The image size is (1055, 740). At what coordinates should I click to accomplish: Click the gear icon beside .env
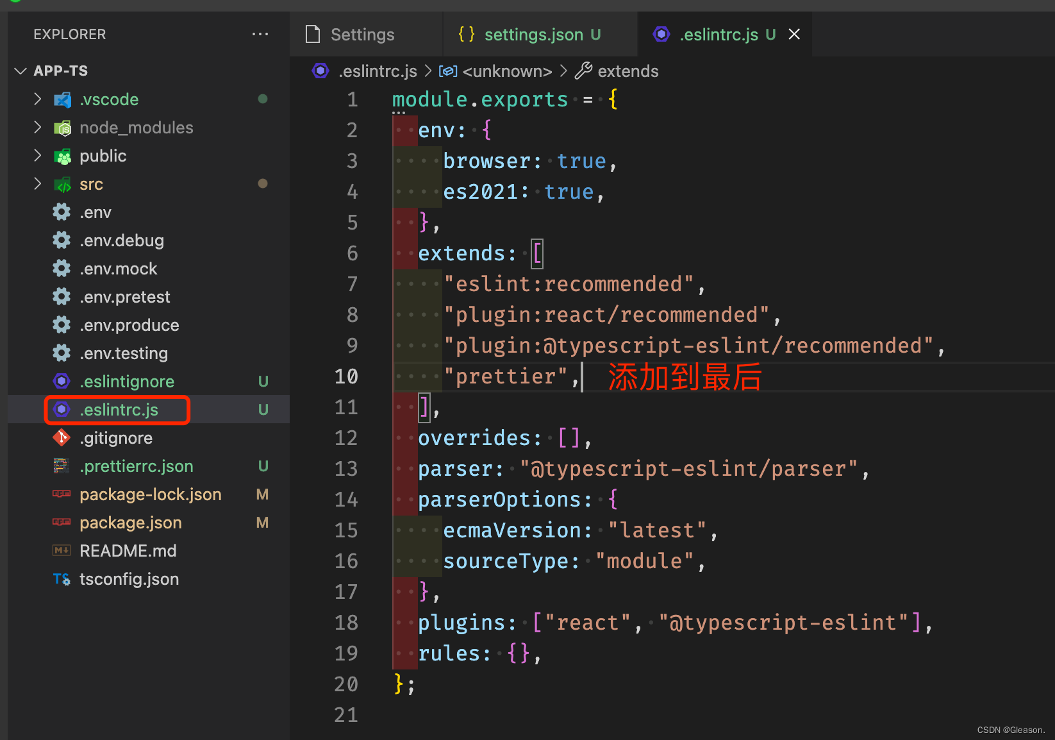[x=62, y=212]
